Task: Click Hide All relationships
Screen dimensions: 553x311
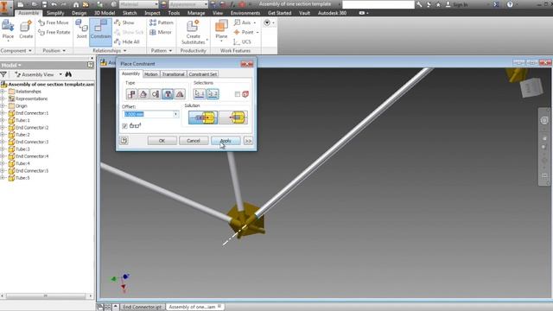Action: 127,42
